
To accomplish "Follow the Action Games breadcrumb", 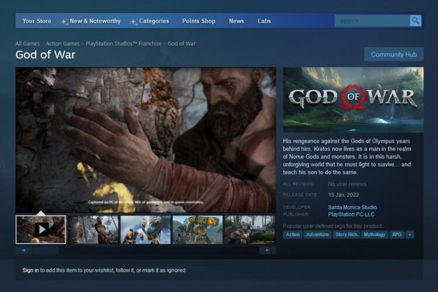I will 62,44.
